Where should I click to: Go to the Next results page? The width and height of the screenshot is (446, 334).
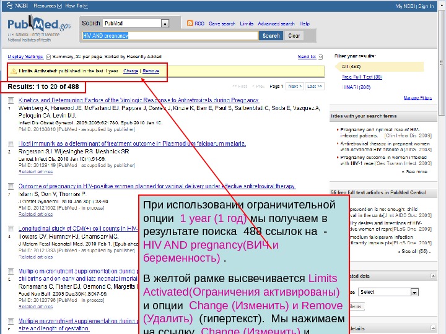295,86
